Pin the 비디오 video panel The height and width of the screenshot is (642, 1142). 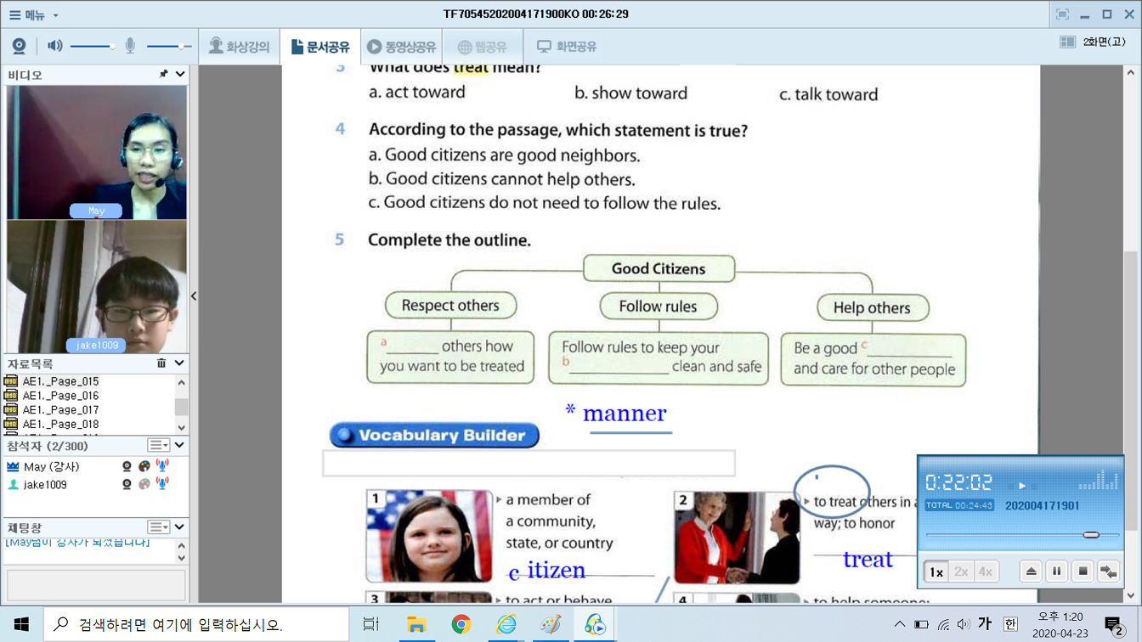coord(163,75)
